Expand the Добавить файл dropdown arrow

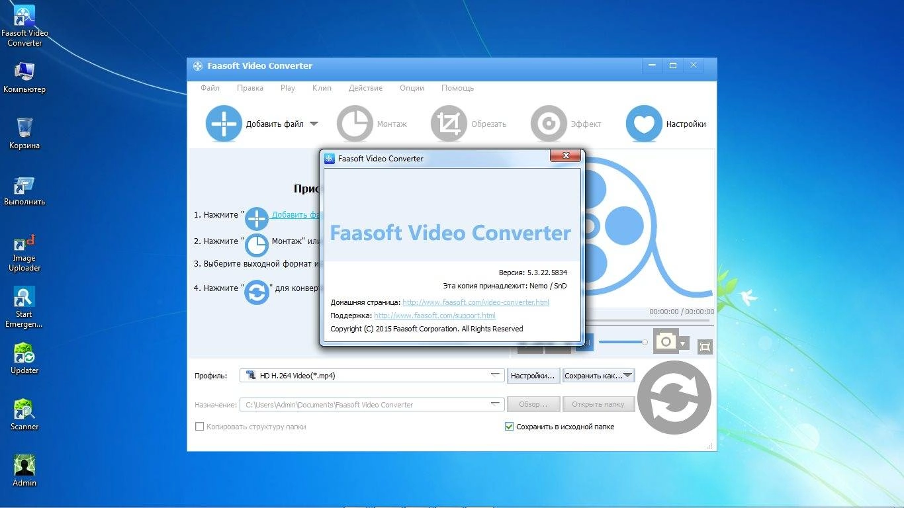[x=314, y=124]
